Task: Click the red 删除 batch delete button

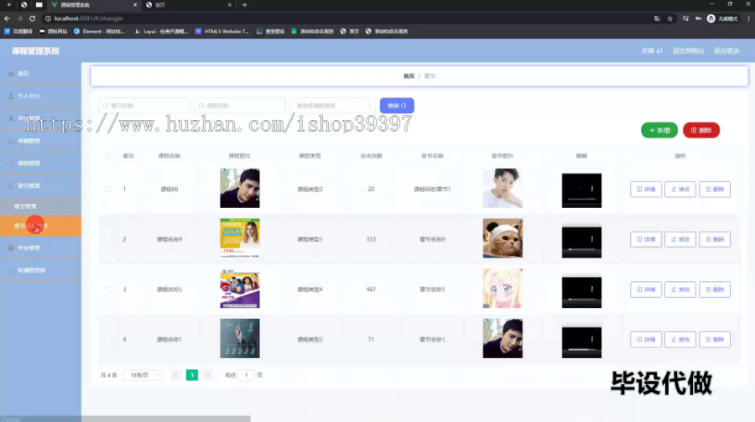Action: click(x=701, y=130)
